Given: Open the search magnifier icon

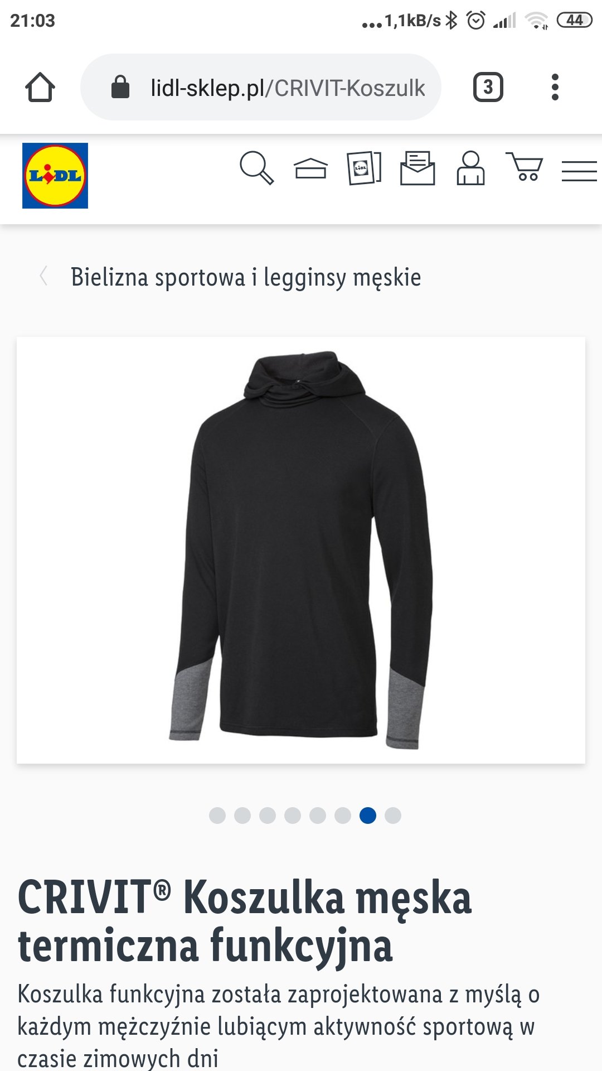Looking at the screenshot, I should [257, 167].
